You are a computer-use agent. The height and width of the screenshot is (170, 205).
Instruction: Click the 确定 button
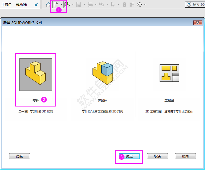click(129, 156)
